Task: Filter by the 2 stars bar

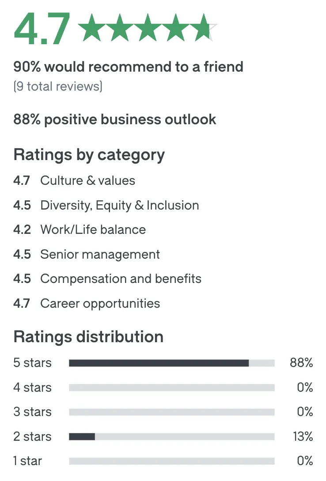Action: tap(163, 436)
